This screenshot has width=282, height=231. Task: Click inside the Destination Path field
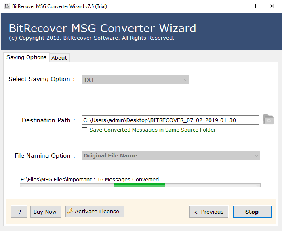(x=170, y=120)
